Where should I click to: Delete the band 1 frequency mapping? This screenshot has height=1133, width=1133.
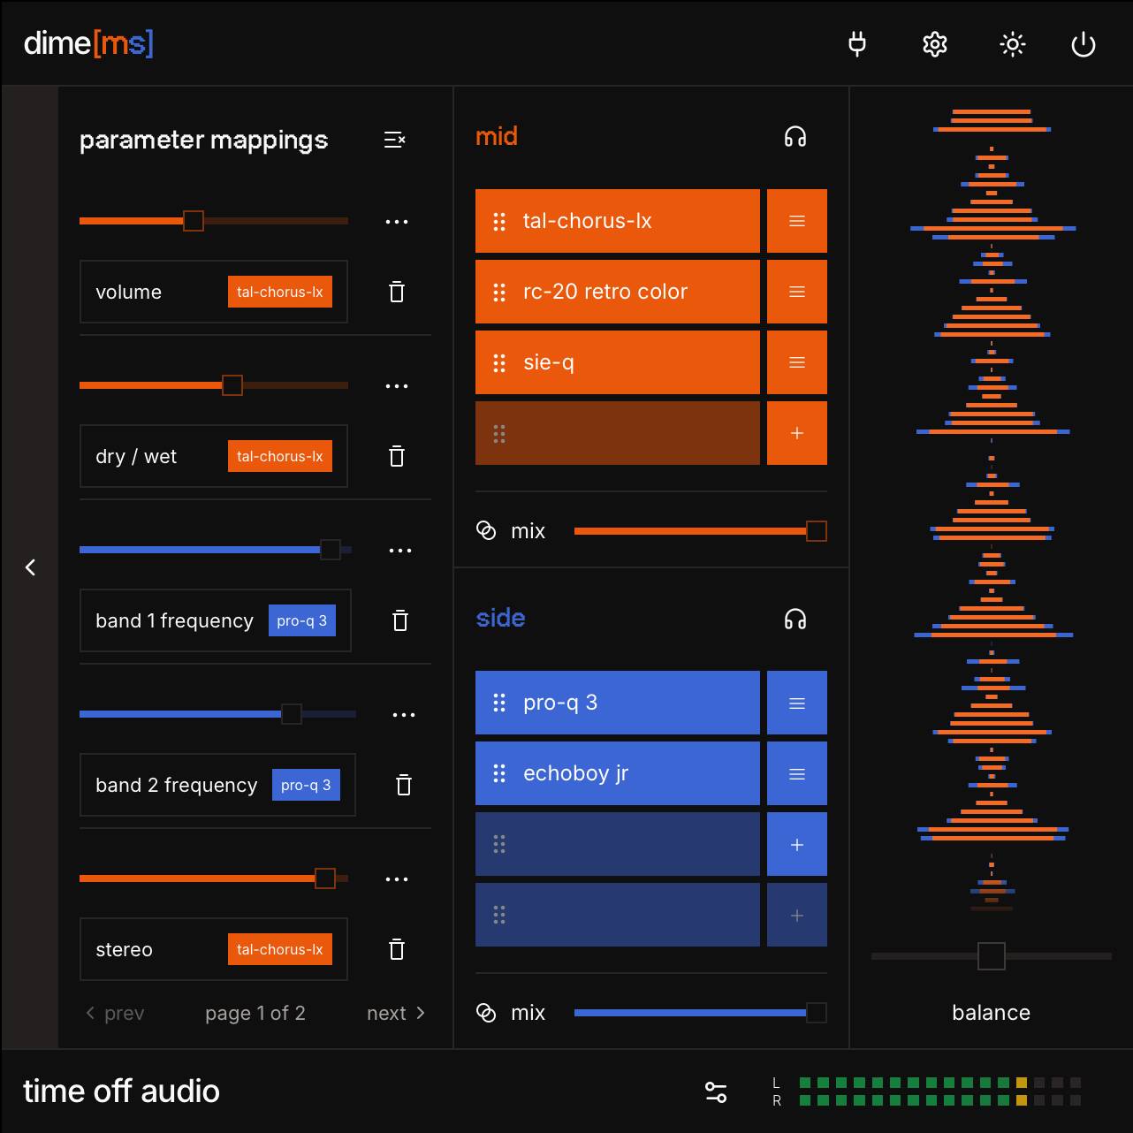400,620
